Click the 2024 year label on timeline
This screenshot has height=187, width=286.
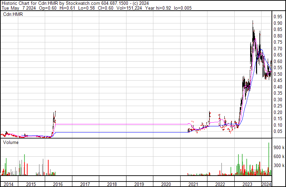(x=266, y=184)
